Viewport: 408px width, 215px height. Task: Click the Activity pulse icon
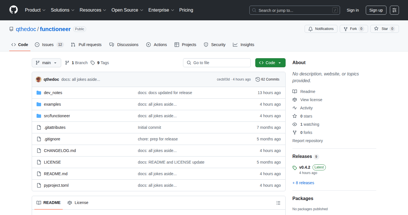click(295, 108)
